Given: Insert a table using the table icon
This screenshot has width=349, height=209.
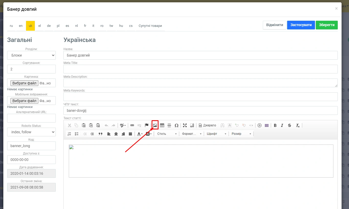Looking at the screenshot, I should coord(162,125).
